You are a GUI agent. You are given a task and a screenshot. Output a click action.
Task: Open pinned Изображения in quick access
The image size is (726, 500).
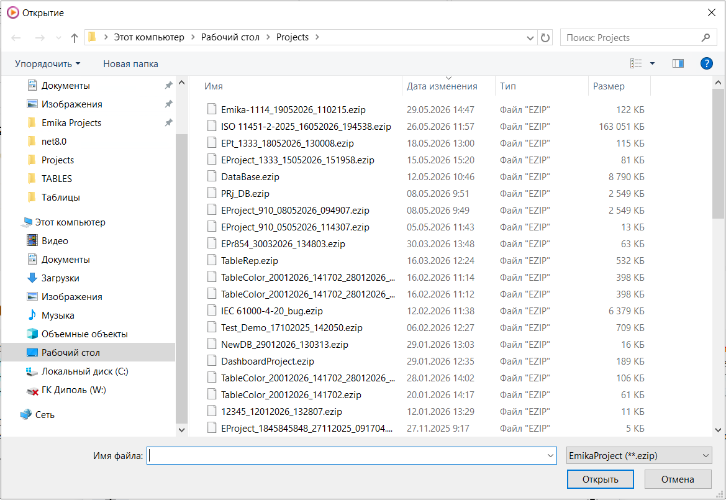[72, 104]
